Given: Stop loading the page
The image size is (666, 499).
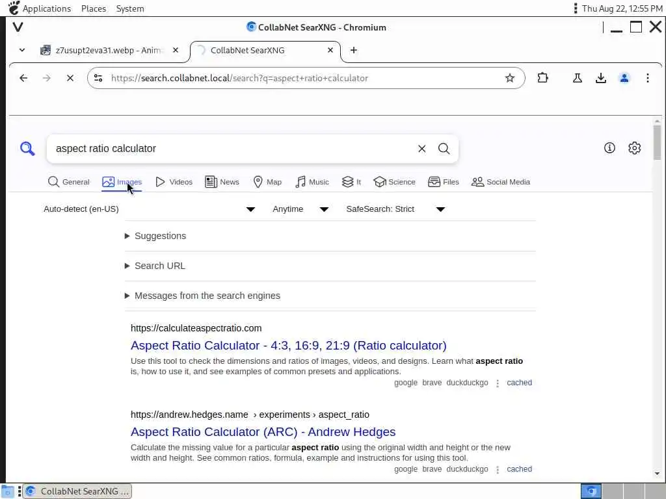Looking at the screenshot, I should click(x=70, y=78).
